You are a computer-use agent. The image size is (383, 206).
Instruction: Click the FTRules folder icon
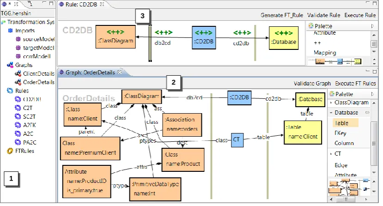tap(10, 151)
